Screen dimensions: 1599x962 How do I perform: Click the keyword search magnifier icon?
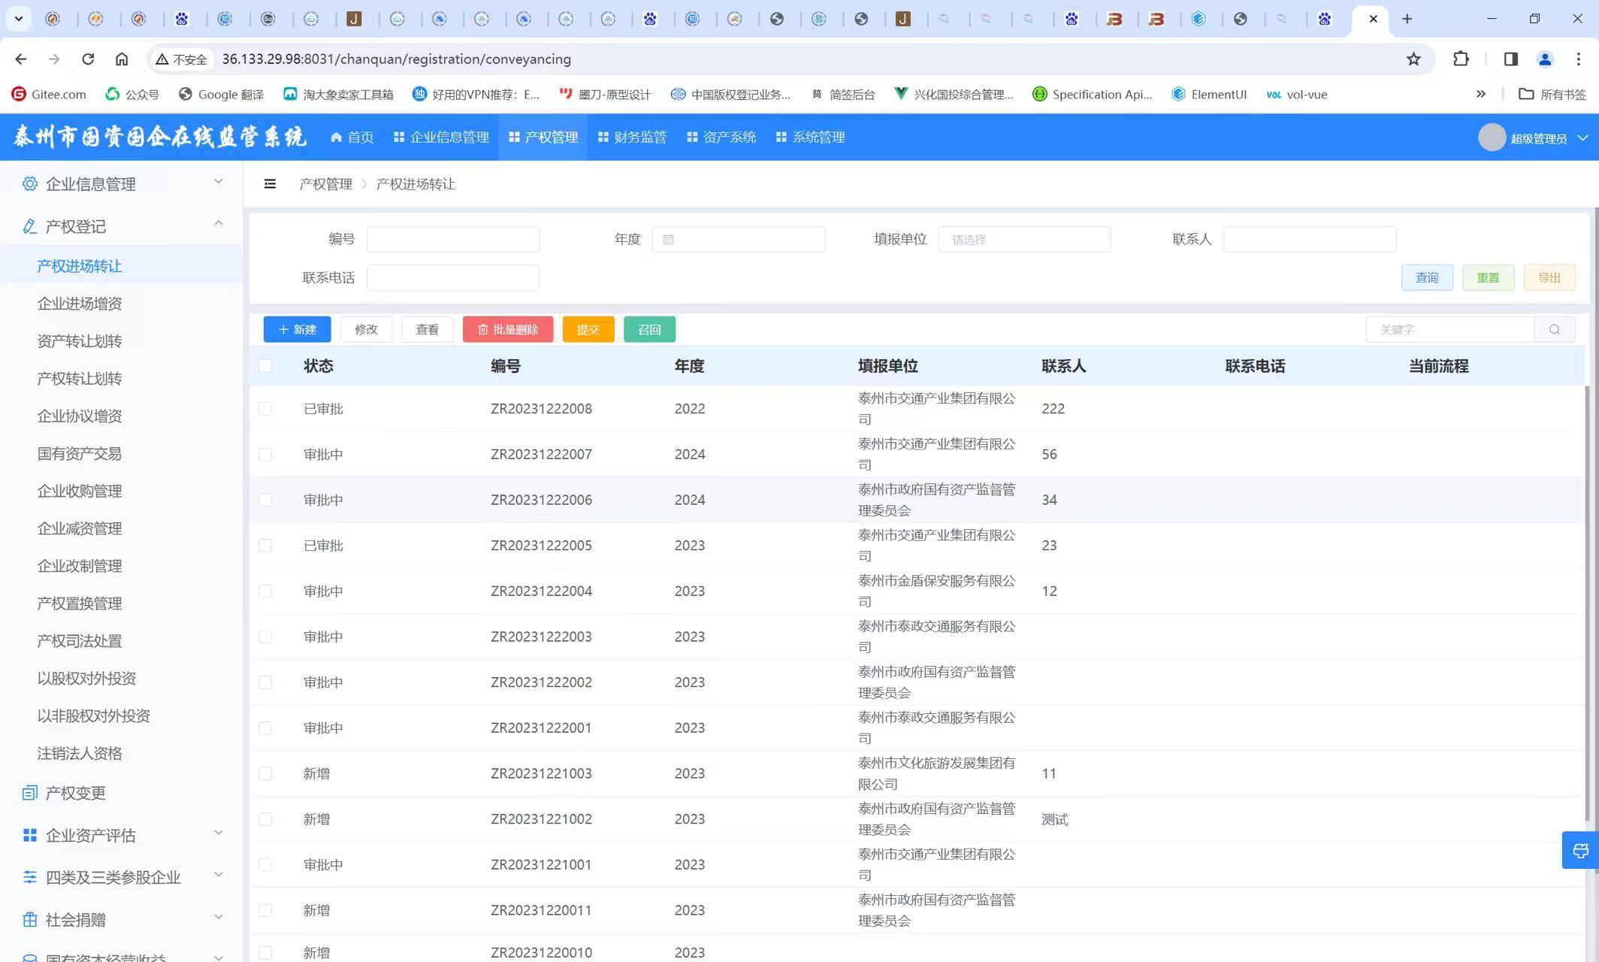click(1554, 329)
